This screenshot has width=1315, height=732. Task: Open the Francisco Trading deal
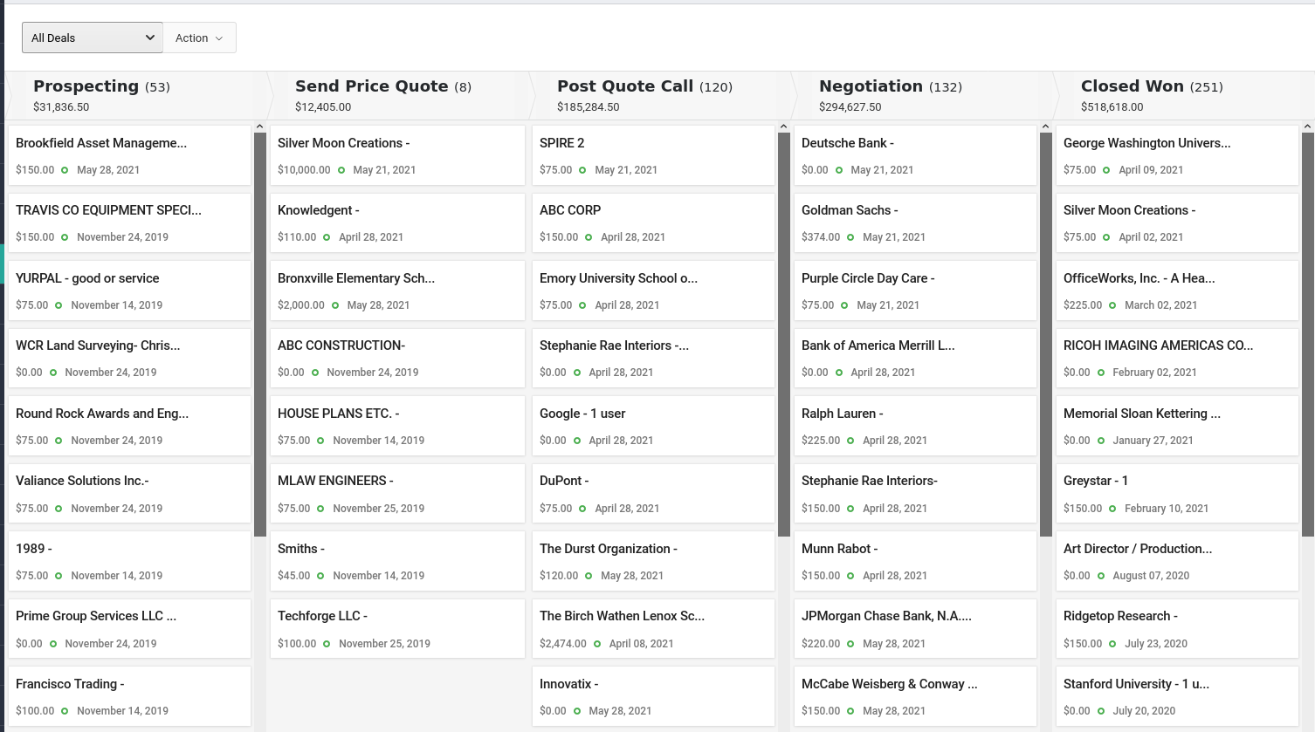129,696
